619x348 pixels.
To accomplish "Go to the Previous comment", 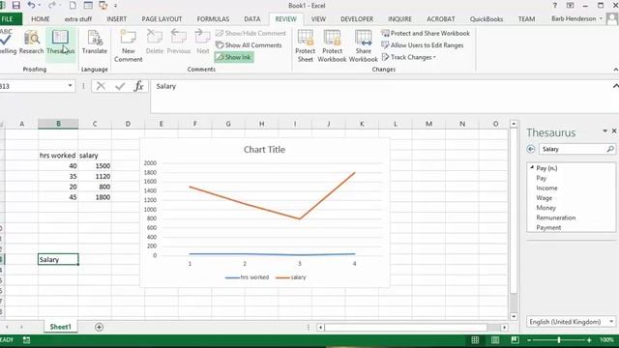I will tap(178, 43).
